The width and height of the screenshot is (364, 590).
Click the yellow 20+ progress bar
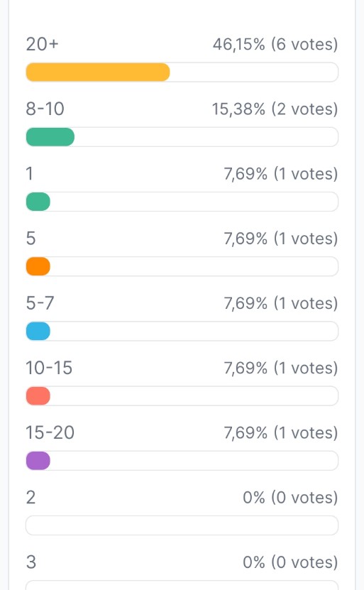[x=98, y=72]
